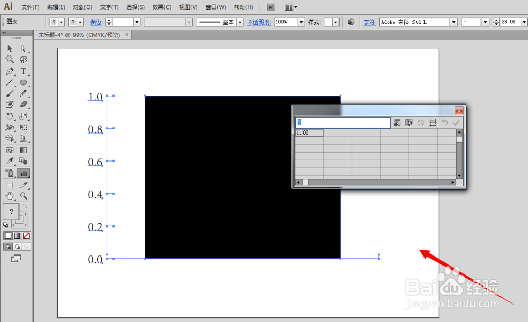
Task: Launch Adobe Bridge from Br icon
Action: point(270,7)
